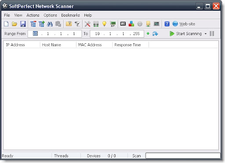Viewport: 225px width, 163px height.
Task: Click the greyed-out paste results icon
Action: [58, 24]
